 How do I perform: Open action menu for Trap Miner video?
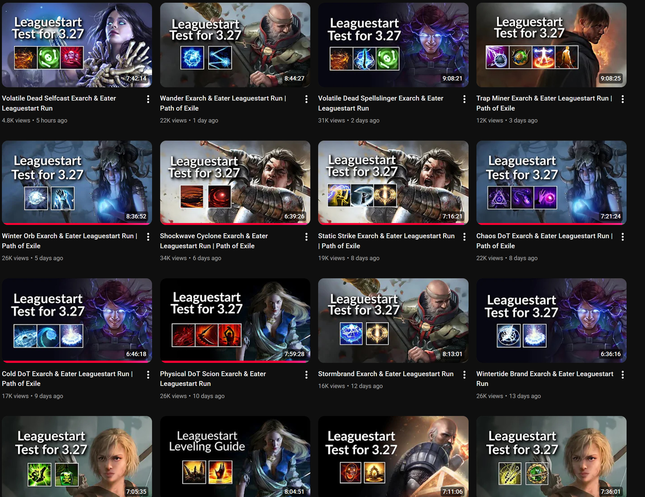click(x=623, y=99)
